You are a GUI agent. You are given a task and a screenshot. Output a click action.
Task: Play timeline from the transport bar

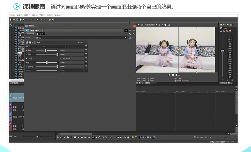68,137
